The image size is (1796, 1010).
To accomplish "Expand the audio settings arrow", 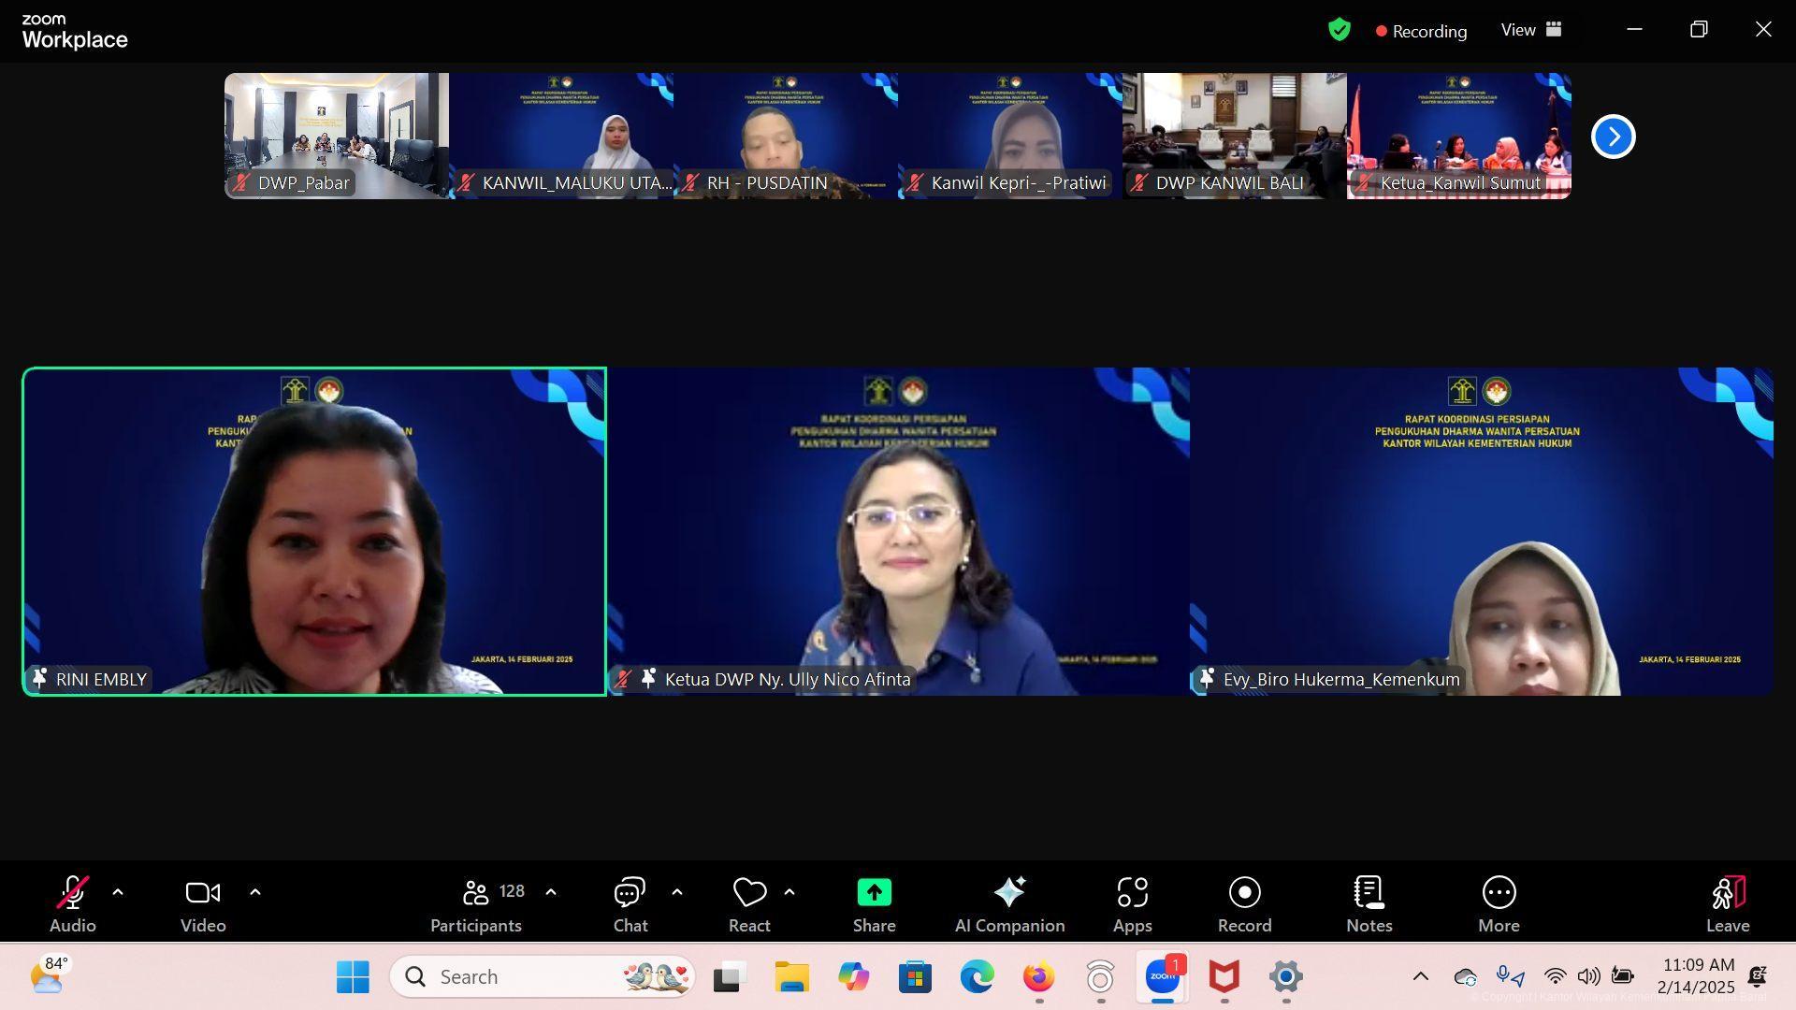I will pyautogui.click(x=118, y=892).
